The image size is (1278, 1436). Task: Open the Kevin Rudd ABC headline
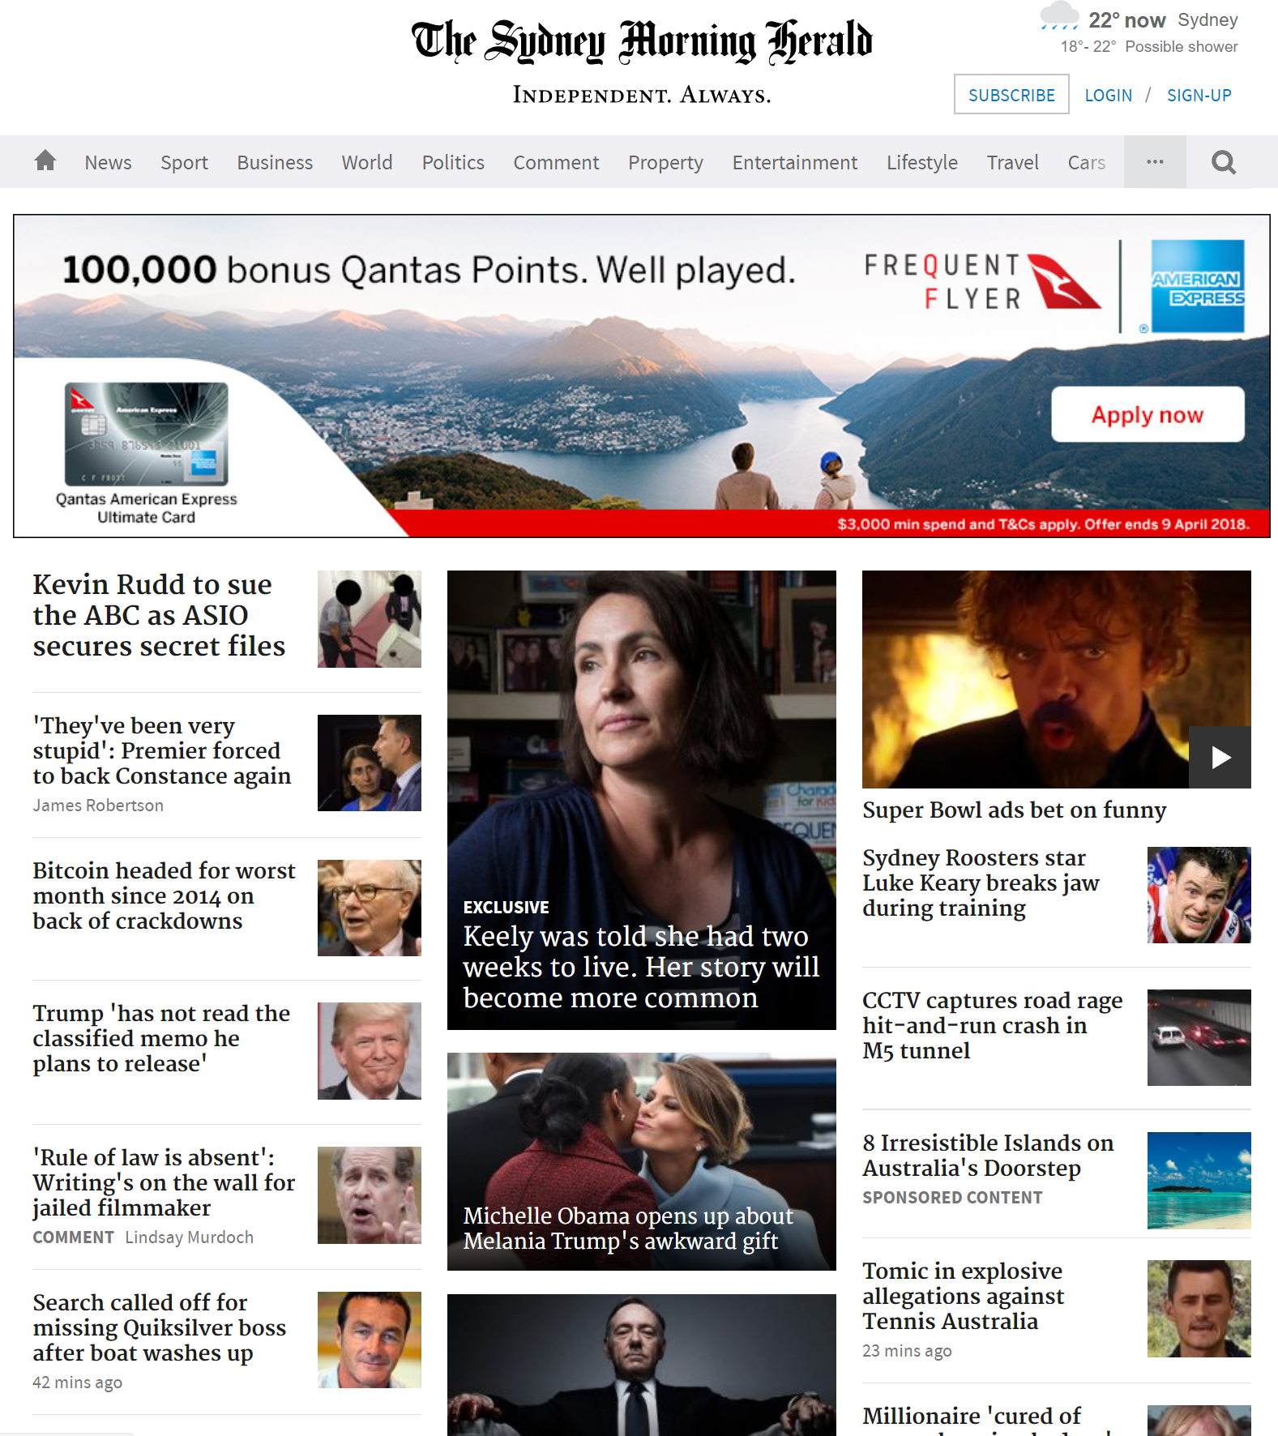pos(159,615)
